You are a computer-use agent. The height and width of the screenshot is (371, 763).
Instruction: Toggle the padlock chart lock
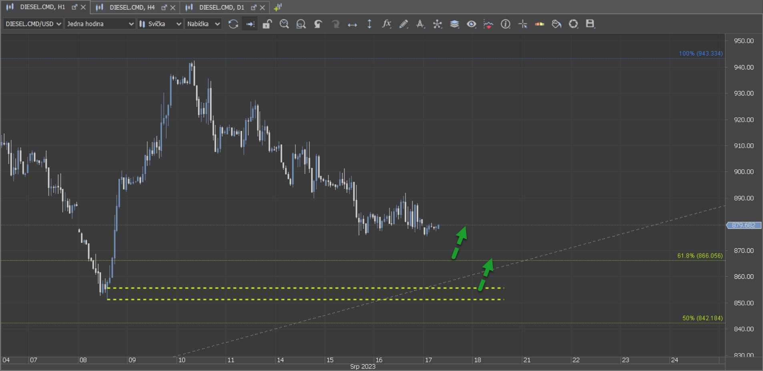(267, 24)
